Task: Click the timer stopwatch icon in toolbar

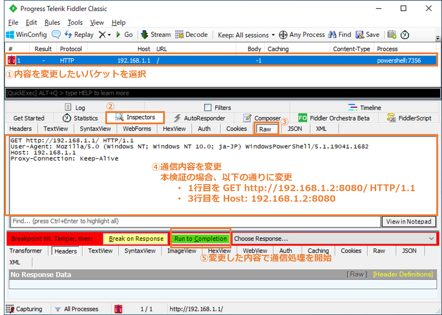Action: (x=405, y=34)
